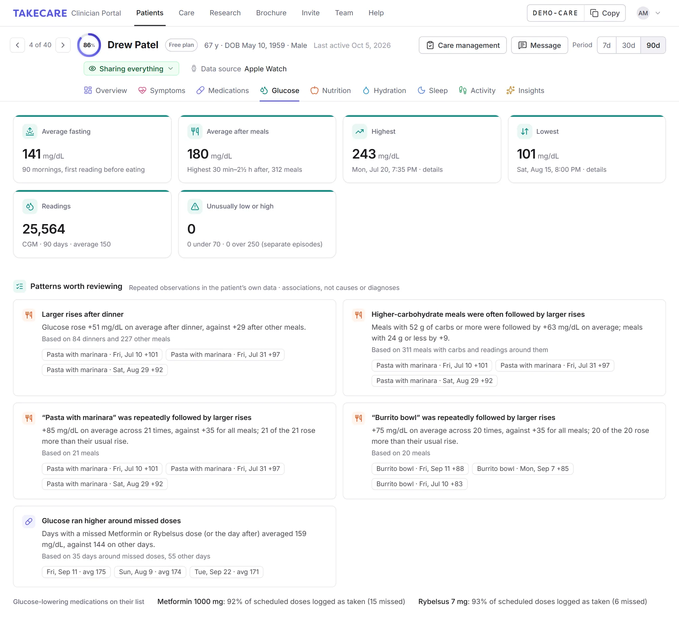Open the Research menu in top navigation
This screenshot has height=622, width=679.
point(225,13)
